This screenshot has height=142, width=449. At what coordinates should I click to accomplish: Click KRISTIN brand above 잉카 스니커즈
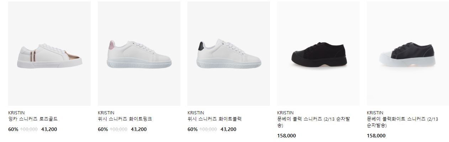coord(16,113)
